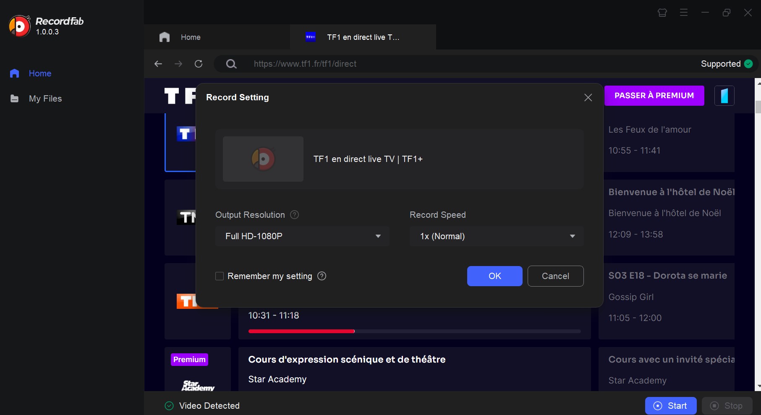Click the Cancel button
This screenshot has height=415, width=761.
555,276
